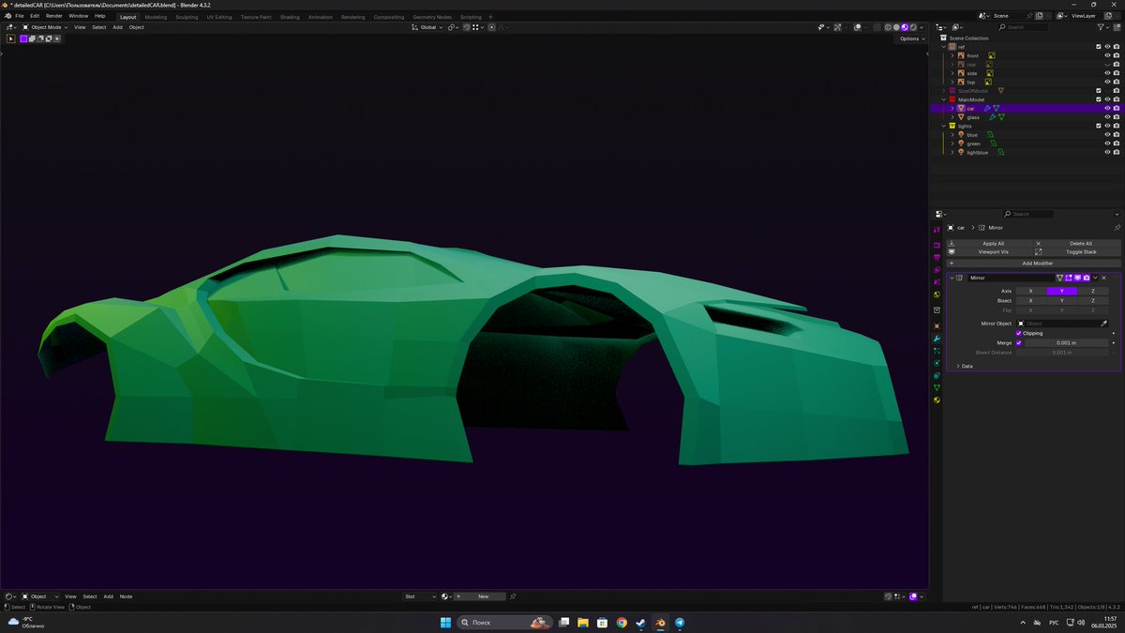Toggle Mirror modifier viewport display

1077,278
